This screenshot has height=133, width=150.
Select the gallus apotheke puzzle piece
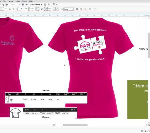pyautogui.click(x=99, y=45)
